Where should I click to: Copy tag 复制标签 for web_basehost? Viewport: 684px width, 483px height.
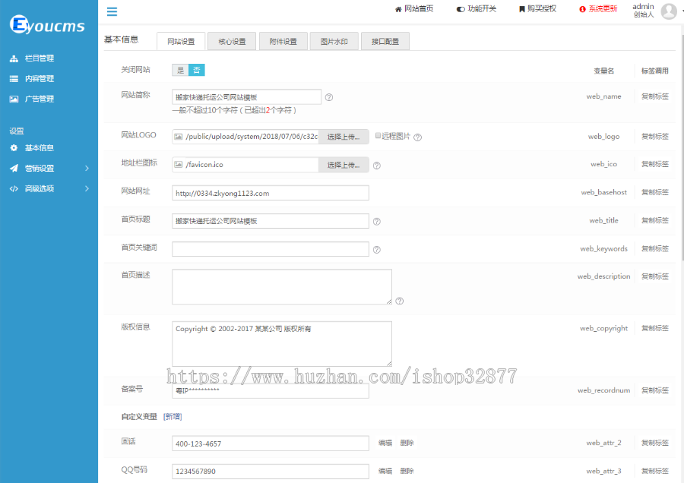tap(655, 192)
